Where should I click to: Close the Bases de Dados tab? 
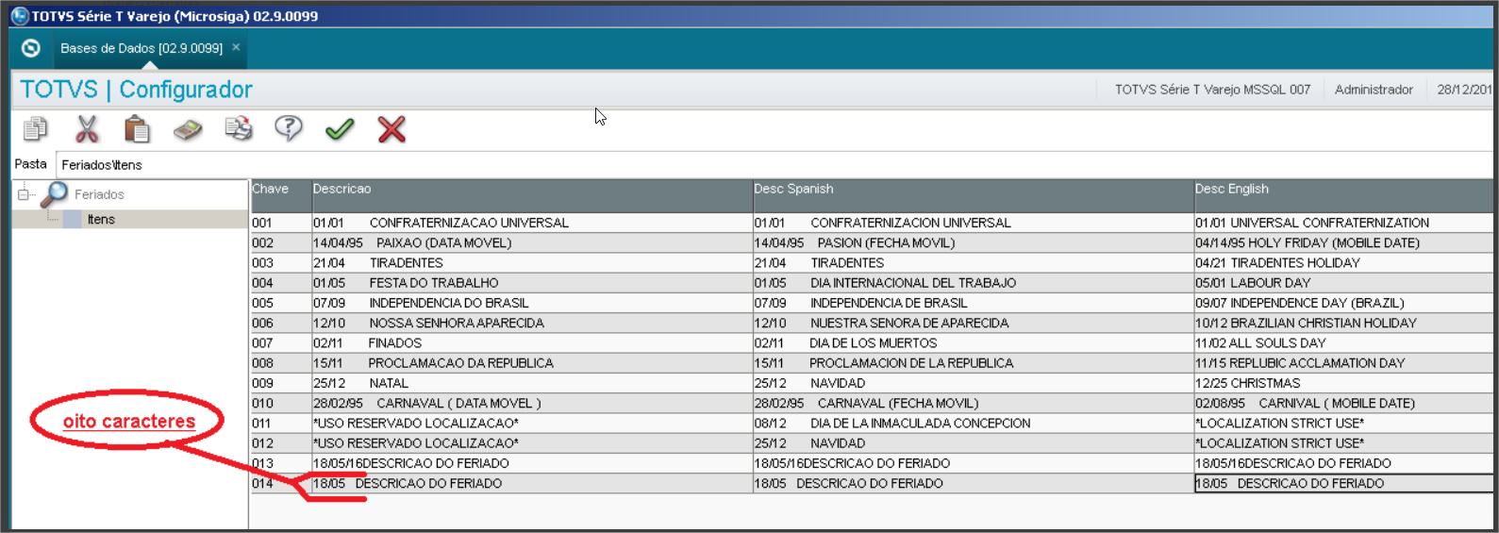(x=236, y=47)
